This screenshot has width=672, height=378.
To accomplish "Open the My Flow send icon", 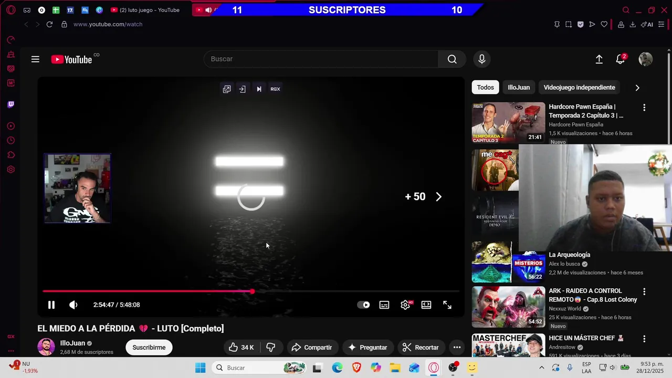I will [x=592, y=24].
